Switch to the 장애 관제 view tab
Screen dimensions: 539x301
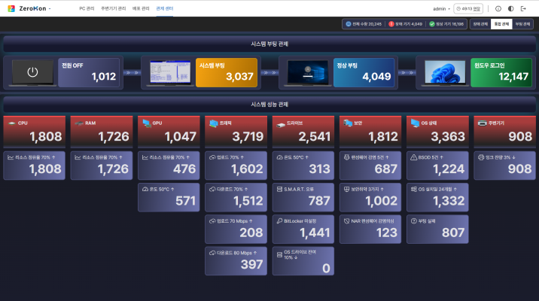480,24
